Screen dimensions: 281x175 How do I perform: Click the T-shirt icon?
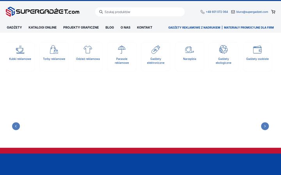click(x=88, y=49)
